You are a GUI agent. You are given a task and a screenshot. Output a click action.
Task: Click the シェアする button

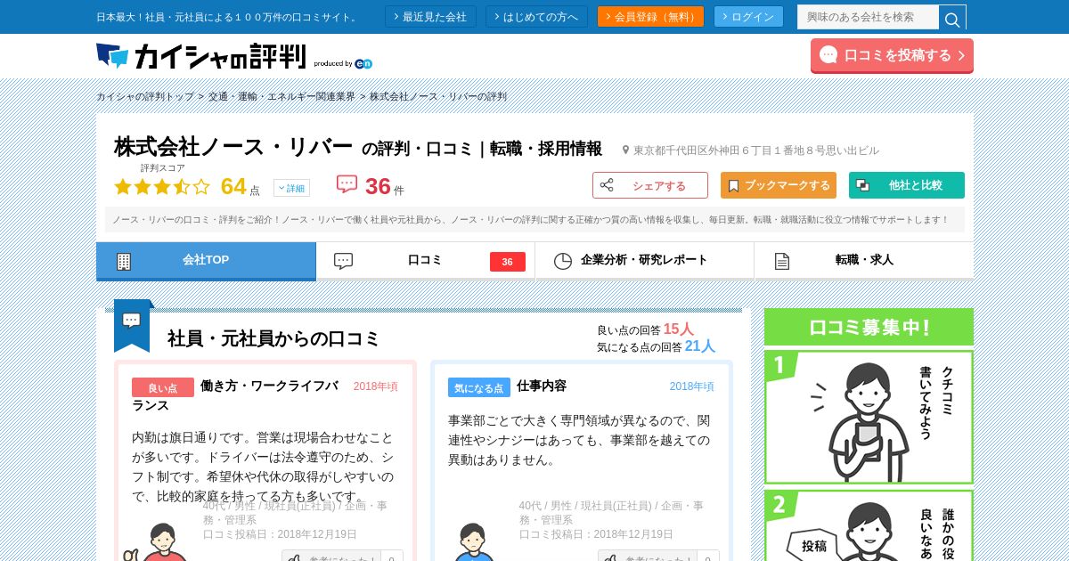pyautogui.click(x=650, y=185)
